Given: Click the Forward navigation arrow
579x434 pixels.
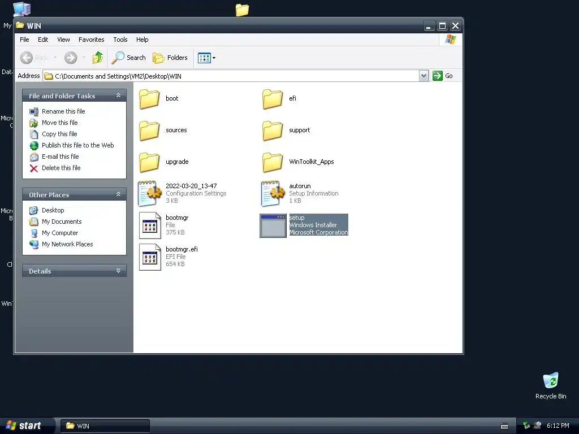Looking at the screenshot, I should (x=71, y=58).
